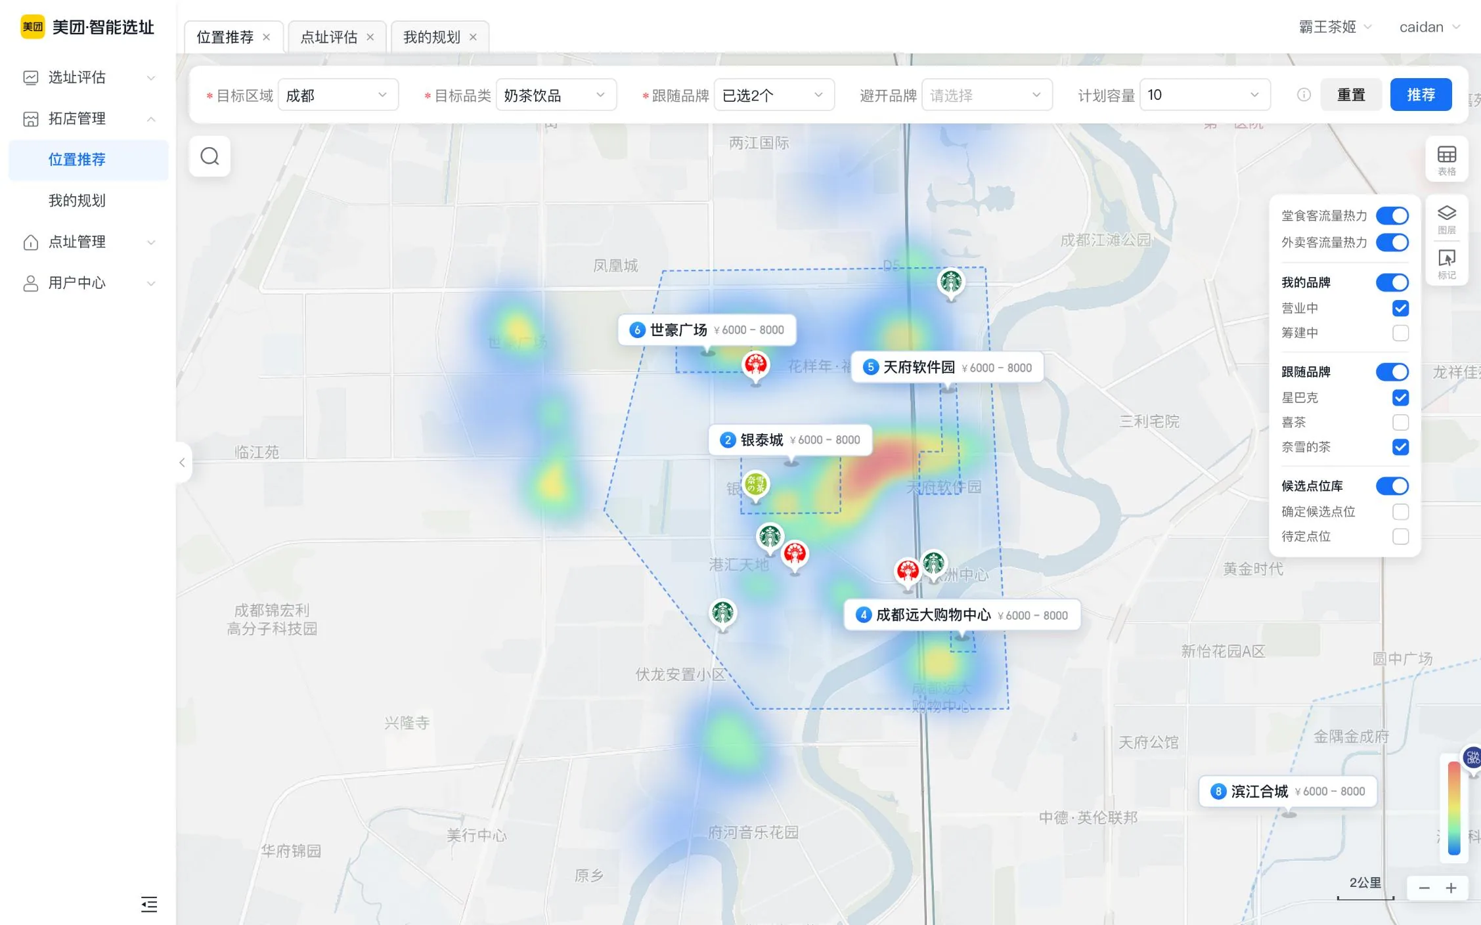Toggle 堂食客流量热力 heatmap switch
The image size is (1481, 925).
click(1392, 216)
